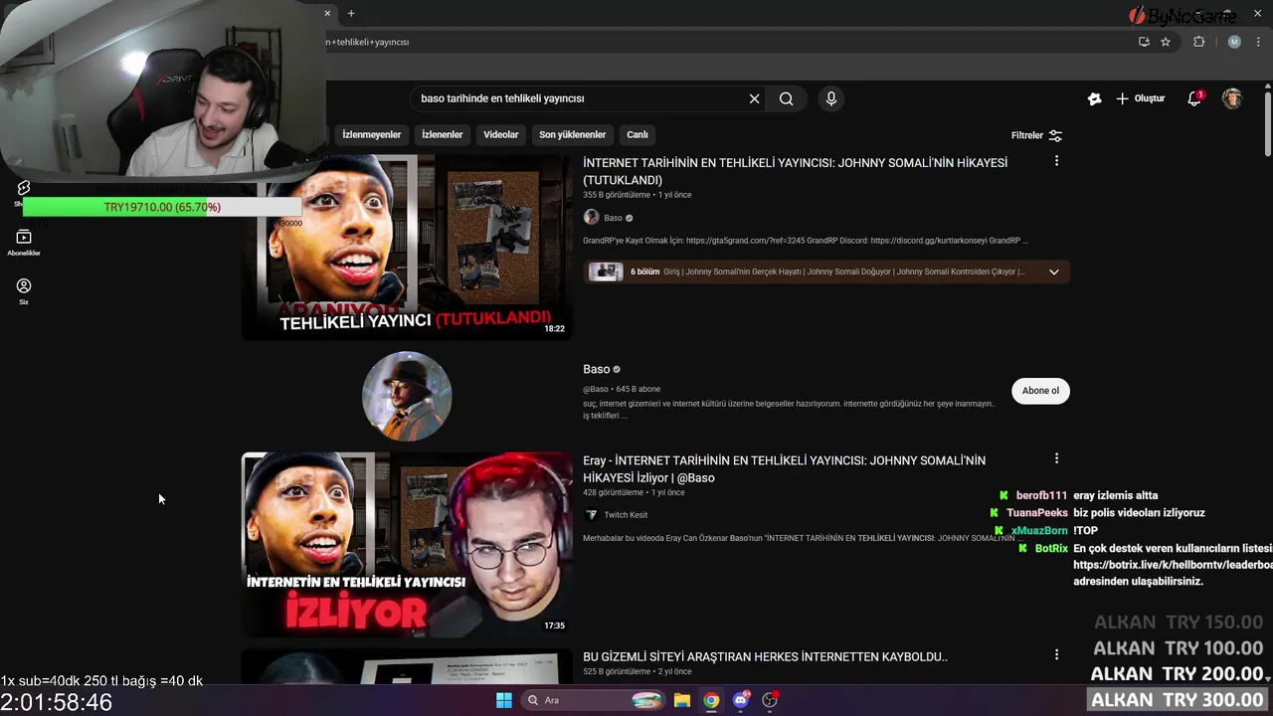Open Baso channel link under first video
This screenshot has height=716, width=1273.
(x=613, y=218)
